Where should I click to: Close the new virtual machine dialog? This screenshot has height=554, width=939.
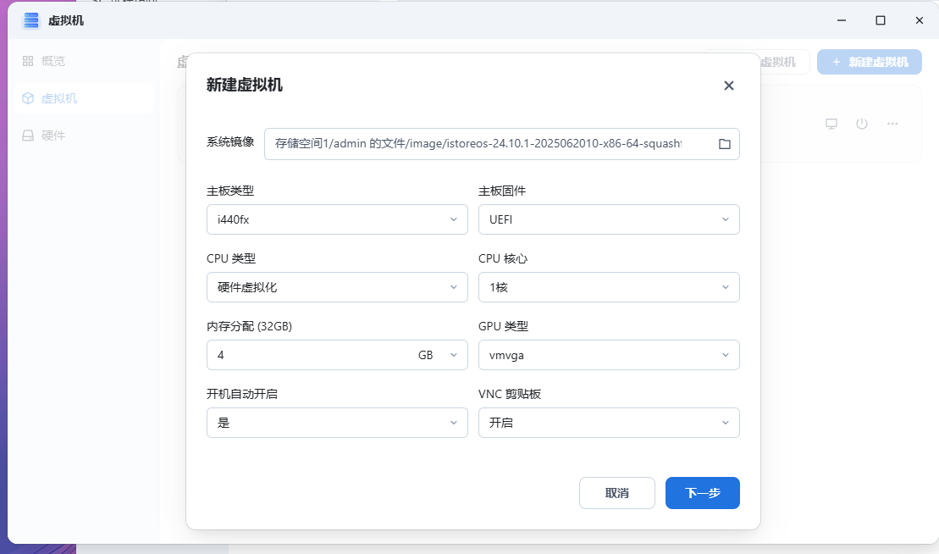pos(728,86)
